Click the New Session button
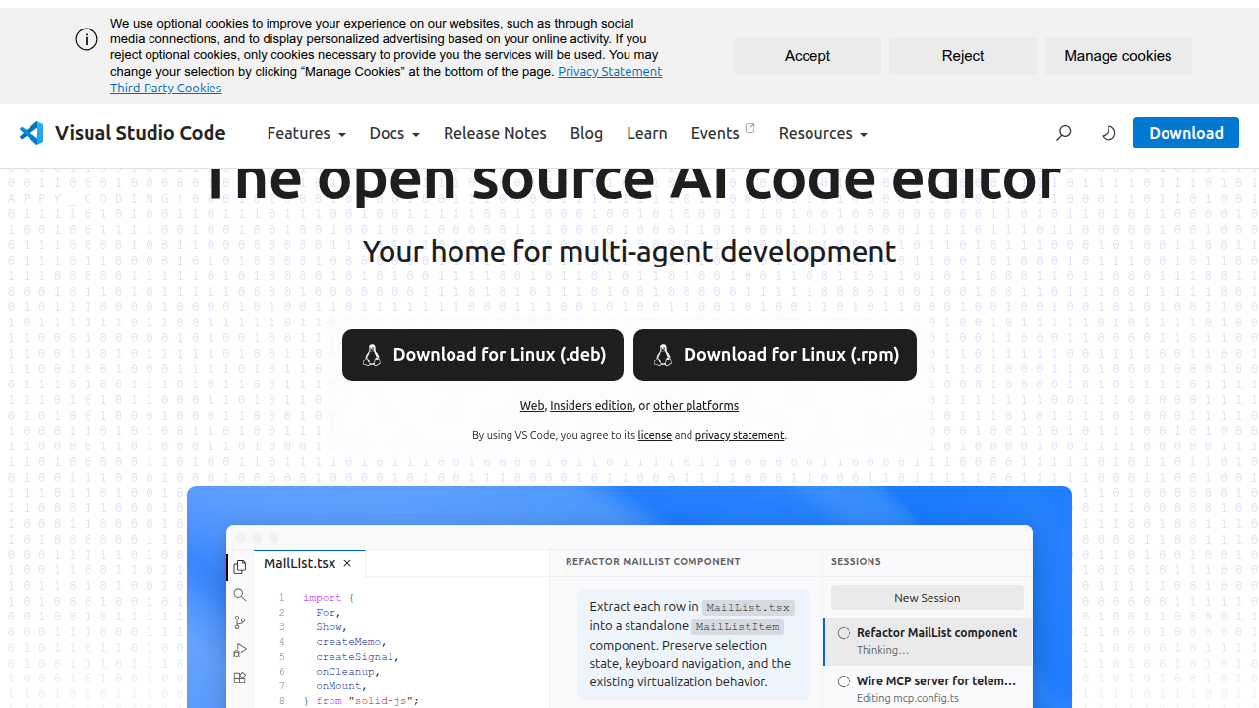1259x708 pixels. pos(928,598)
